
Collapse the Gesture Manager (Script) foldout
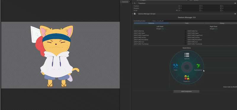pyautogui.click(x=133, y=14)
